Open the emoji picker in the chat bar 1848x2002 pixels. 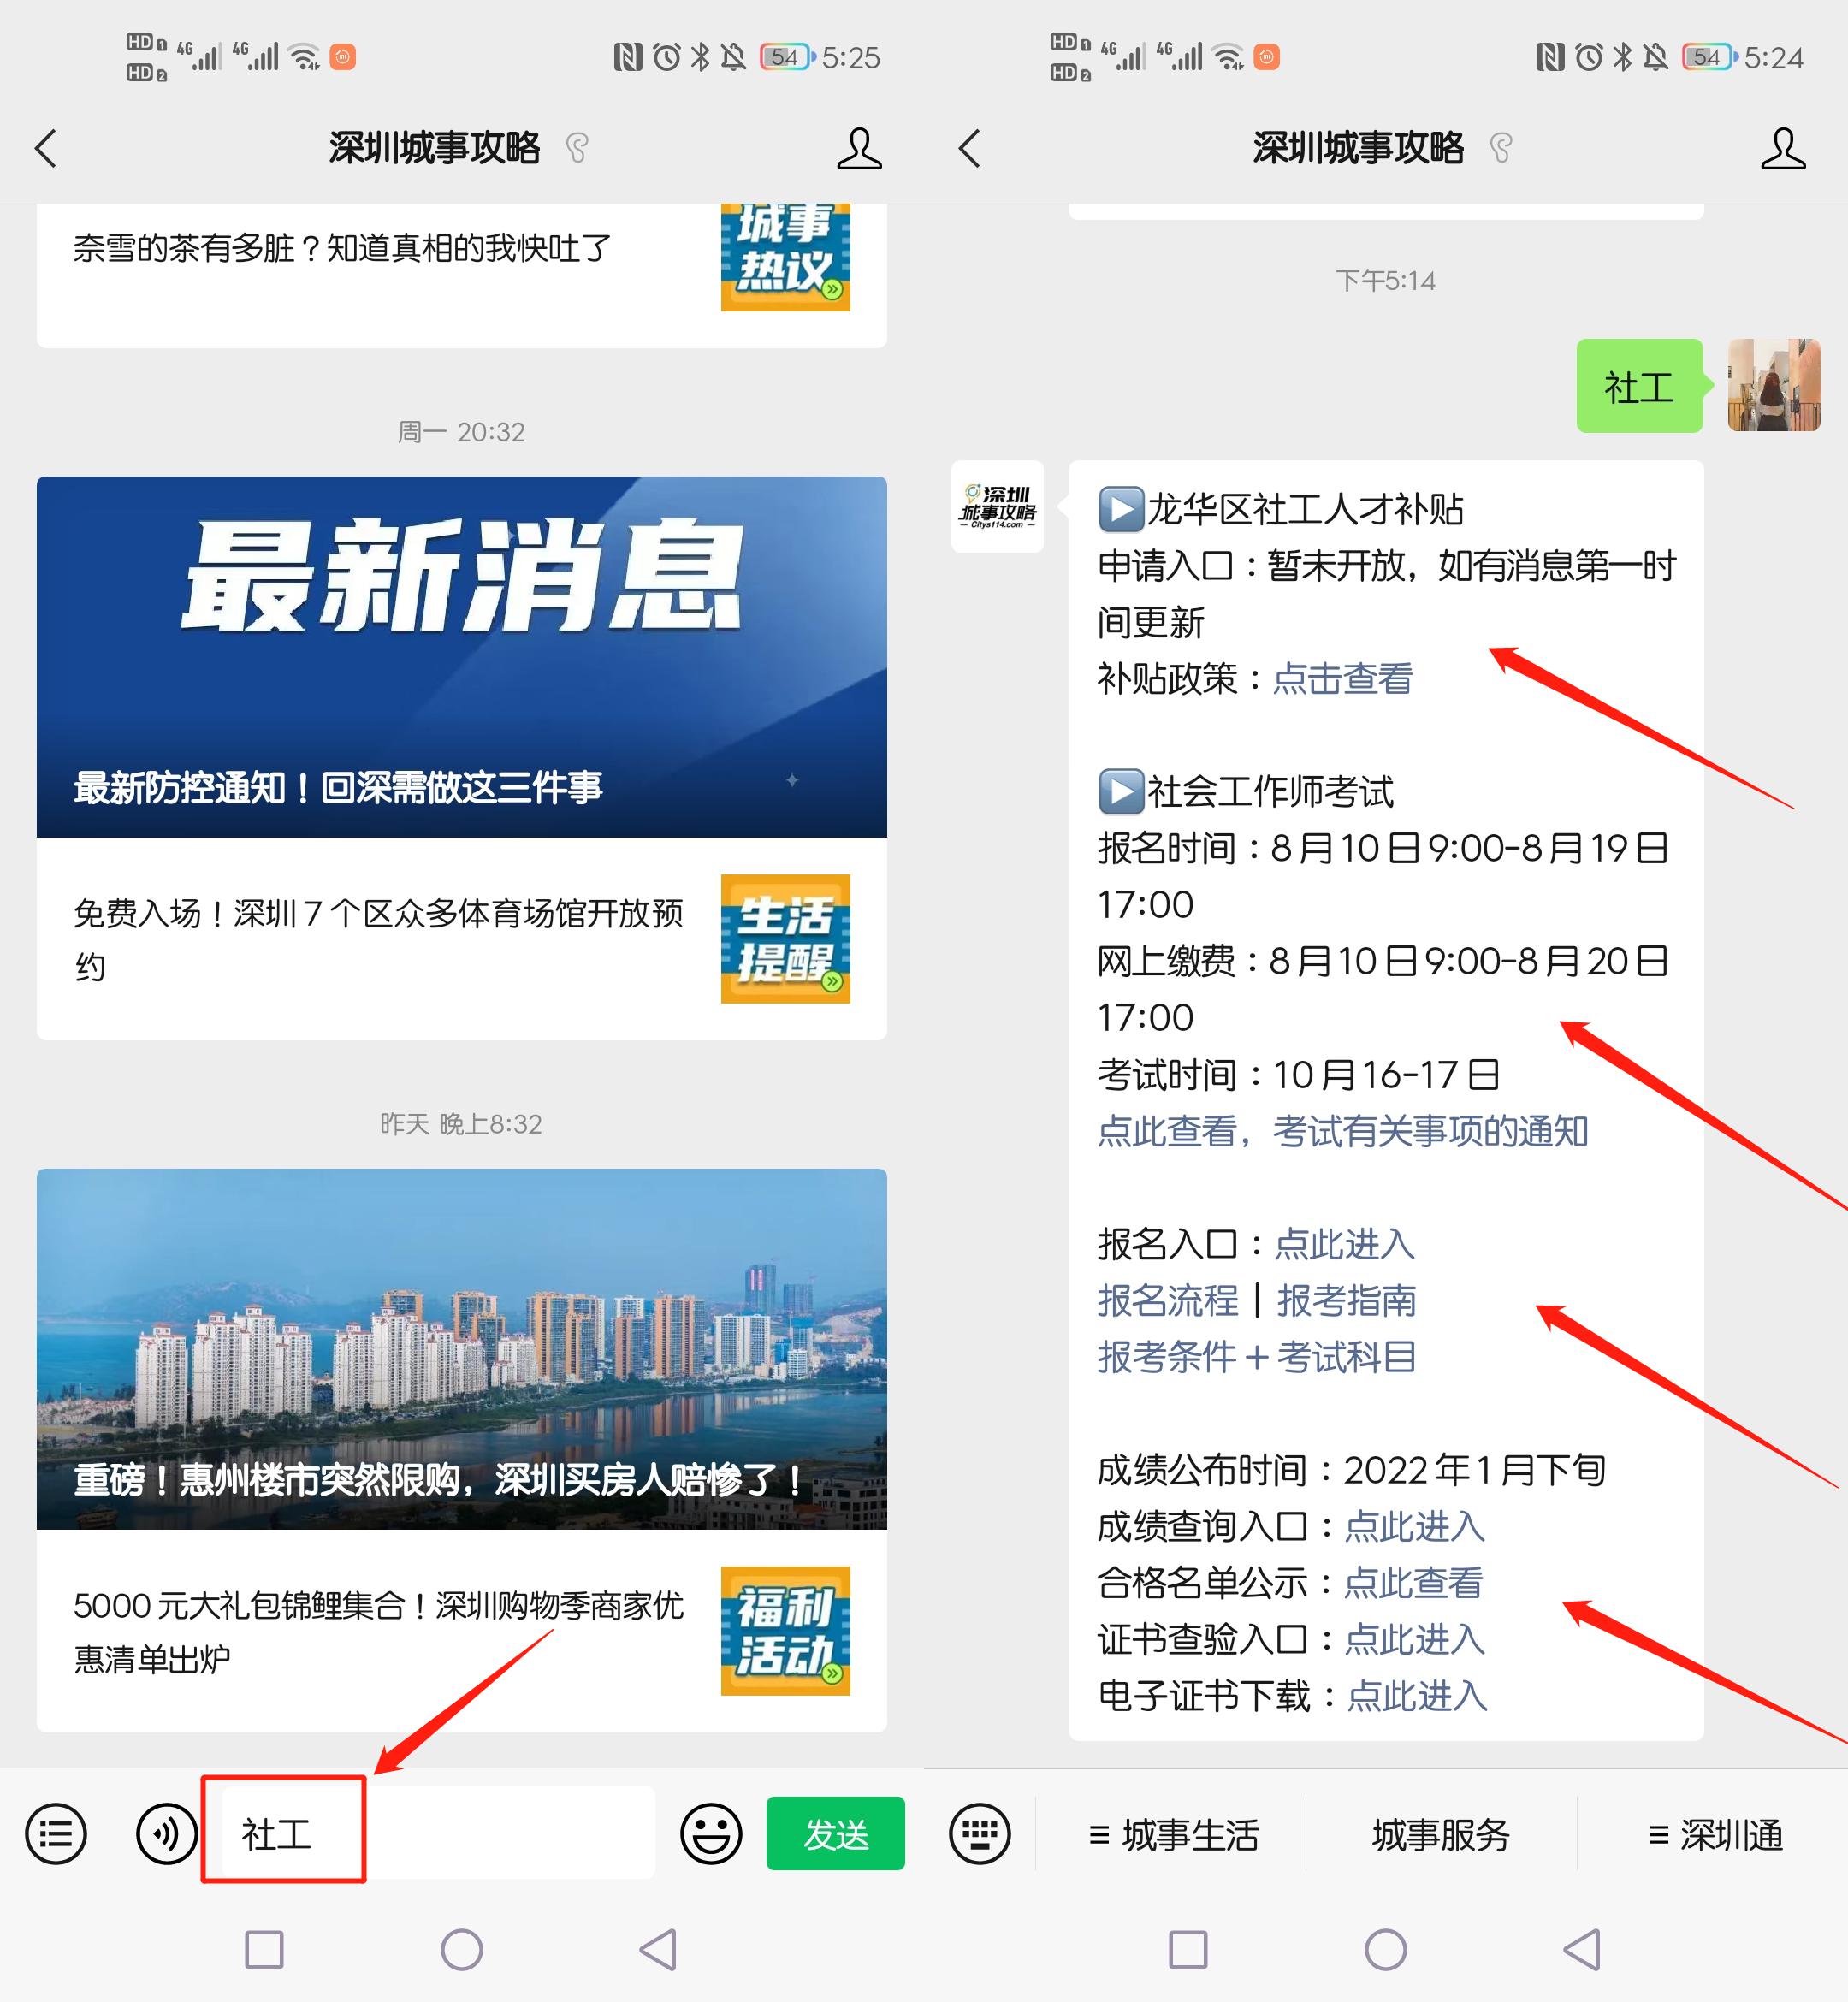point(710,1835)
